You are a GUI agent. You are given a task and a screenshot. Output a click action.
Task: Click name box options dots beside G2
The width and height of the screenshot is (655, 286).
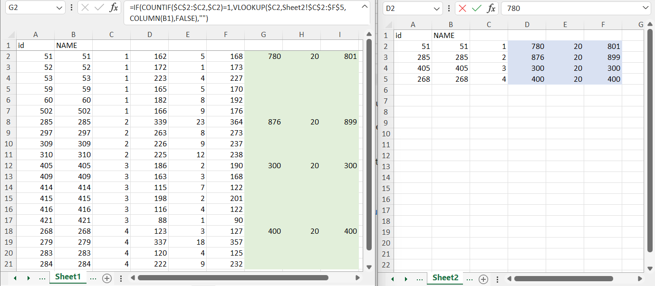coord(71,8)
